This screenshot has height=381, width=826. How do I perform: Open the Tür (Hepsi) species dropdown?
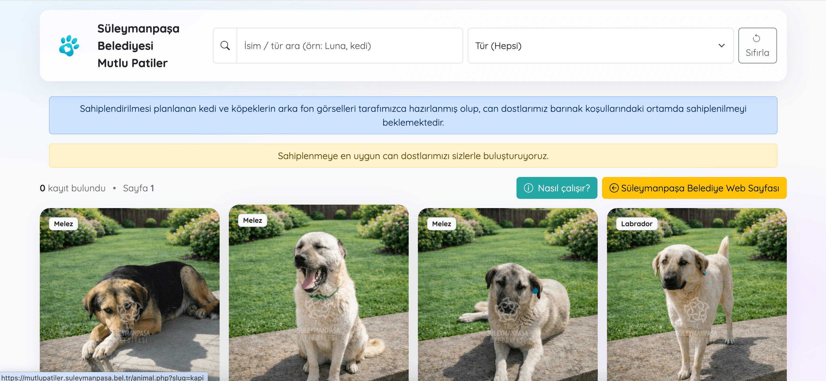[x=600, y=46]
